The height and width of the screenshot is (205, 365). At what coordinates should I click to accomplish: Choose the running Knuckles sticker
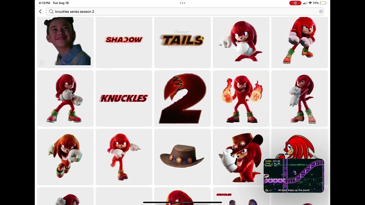coord(124,157)
